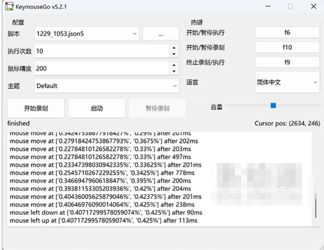Screen dimensions: 324x250
Task: Click the blue volume slider handle
Action: coord(273,105)
